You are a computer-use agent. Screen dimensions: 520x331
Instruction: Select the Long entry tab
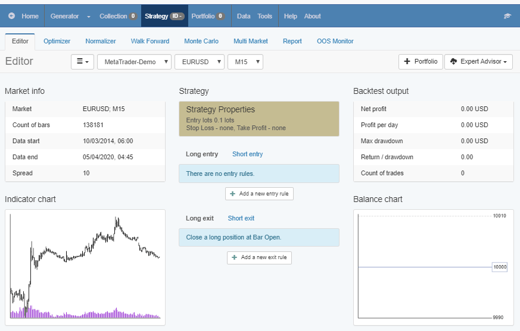[x=202, y=154]
